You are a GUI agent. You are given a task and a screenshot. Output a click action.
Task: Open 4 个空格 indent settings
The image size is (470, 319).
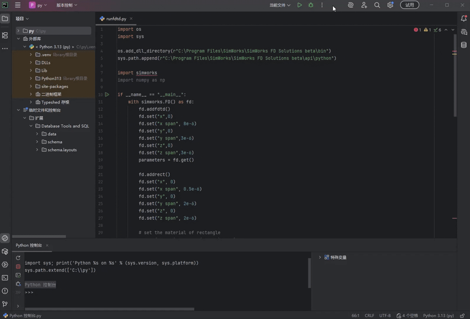point(407,316)
